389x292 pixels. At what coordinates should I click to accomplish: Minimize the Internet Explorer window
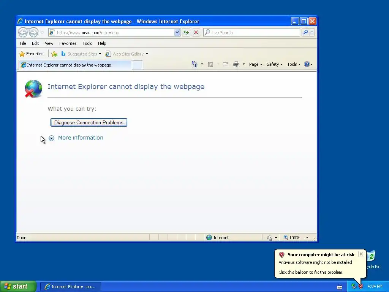[x=295, y=21]
